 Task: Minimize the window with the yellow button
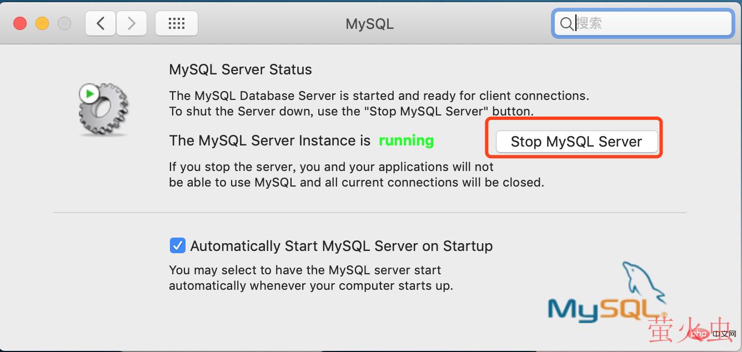42,23
